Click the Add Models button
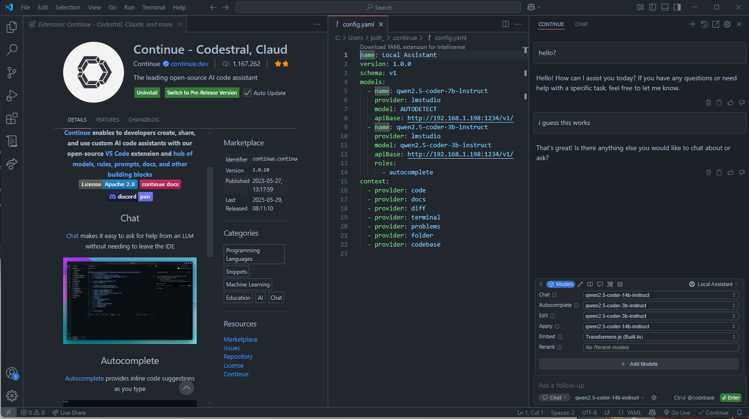The image size is (749, 419). tap(639, 364)
